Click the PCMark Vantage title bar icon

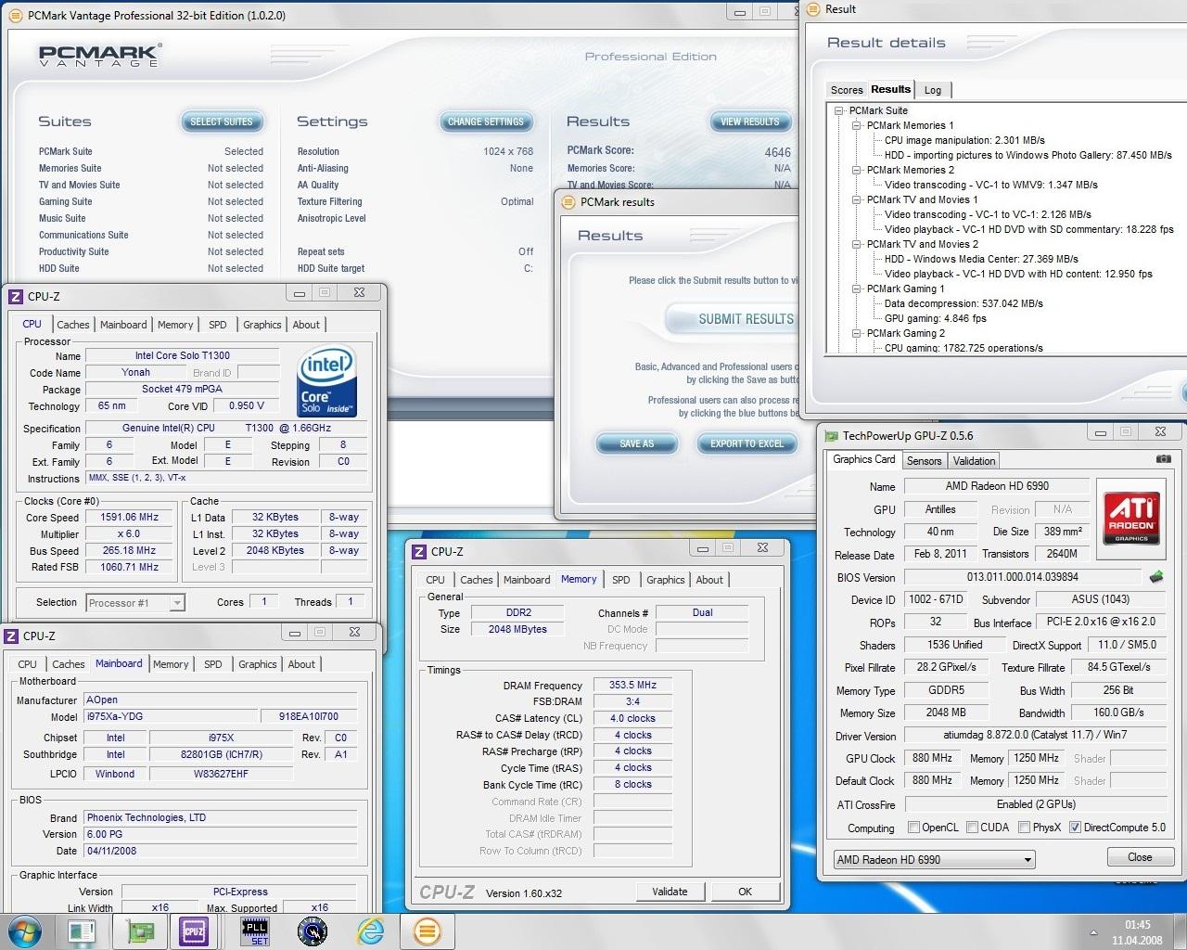point(18,16)
